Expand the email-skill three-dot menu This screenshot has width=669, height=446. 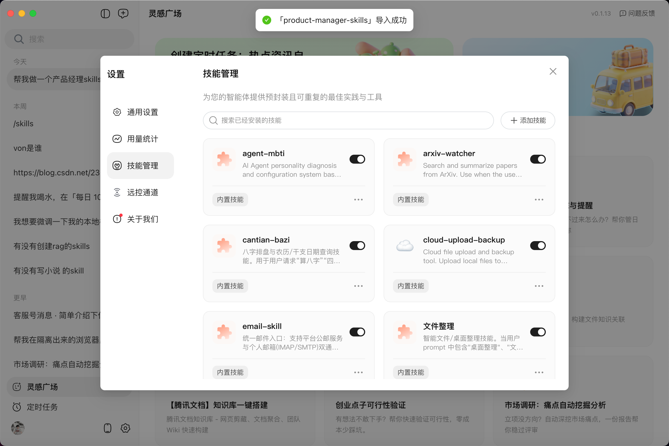pos(358,372)
